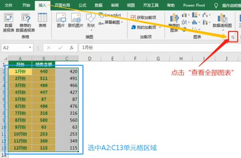
Task: Switch to the 开发工具 Developer tab
Action: pos(151,5)
